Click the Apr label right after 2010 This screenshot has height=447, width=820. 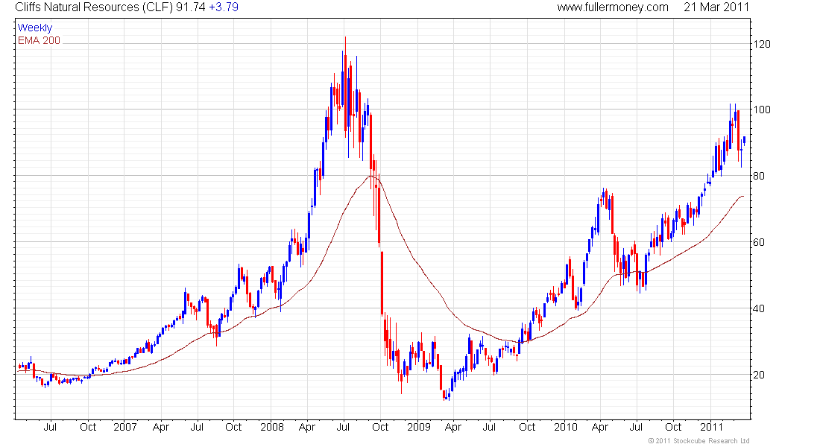(x=600, y=428)
